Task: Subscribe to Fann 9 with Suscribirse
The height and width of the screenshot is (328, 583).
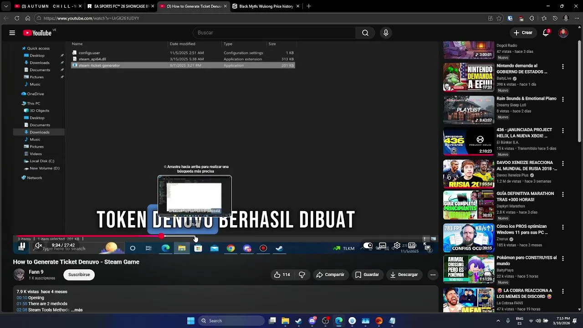Action: tap(79, 275)
